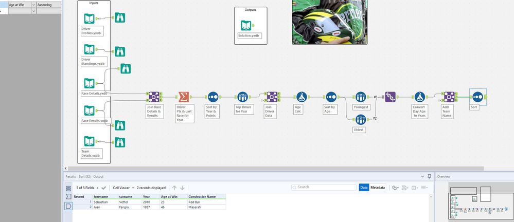Click the surname column header

click(x=130, y=196)
